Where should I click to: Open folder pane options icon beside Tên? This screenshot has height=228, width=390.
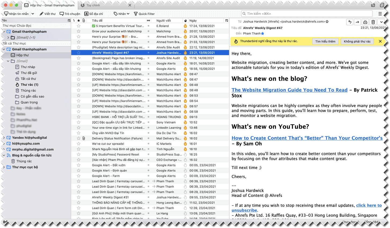(69, 20)
